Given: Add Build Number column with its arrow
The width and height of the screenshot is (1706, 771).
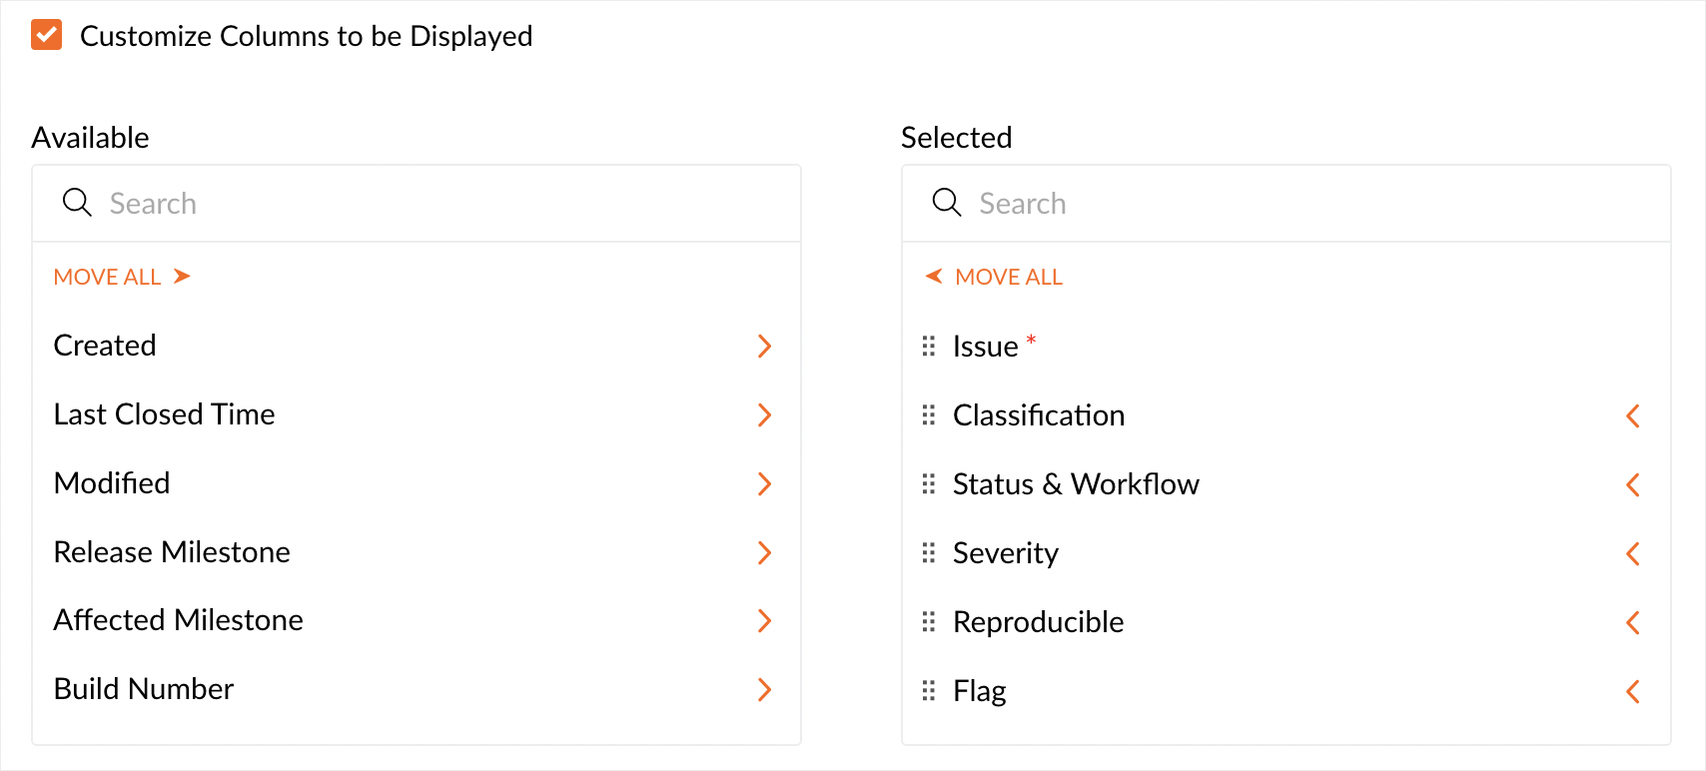Looking at the screenshot, I should click(764, 690).
